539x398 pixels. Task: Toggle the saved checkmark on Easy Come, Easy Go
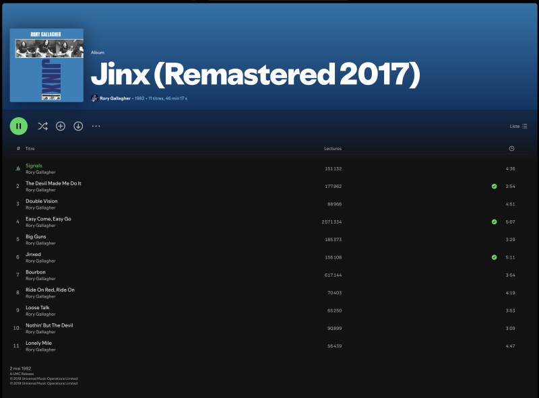pos(494,222)
